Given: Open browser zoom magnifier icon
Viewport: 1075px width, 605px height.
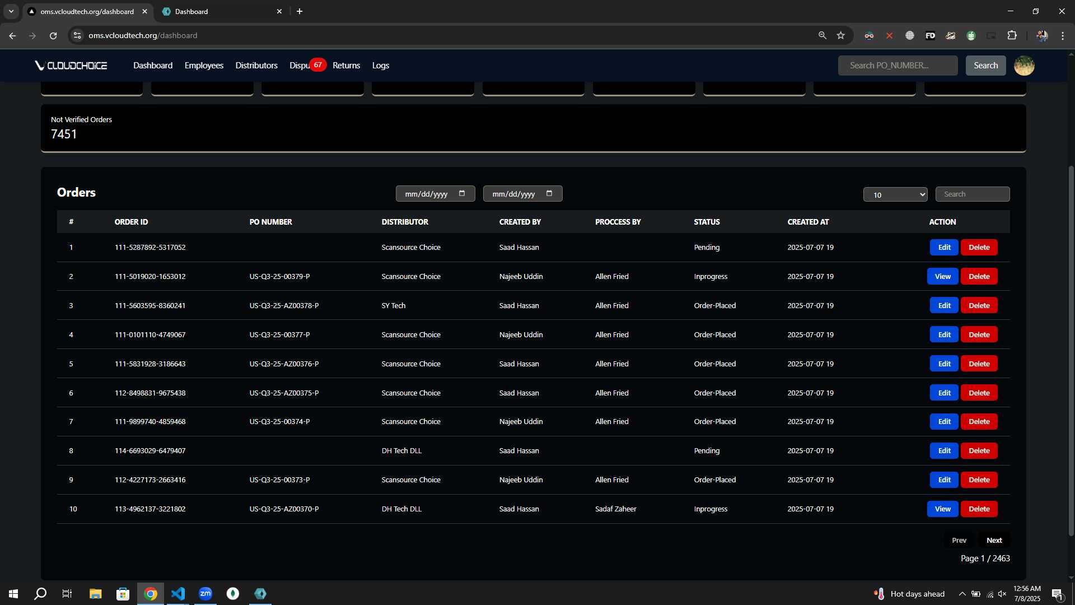Looking at the screenshot, I should click(822, 35).
